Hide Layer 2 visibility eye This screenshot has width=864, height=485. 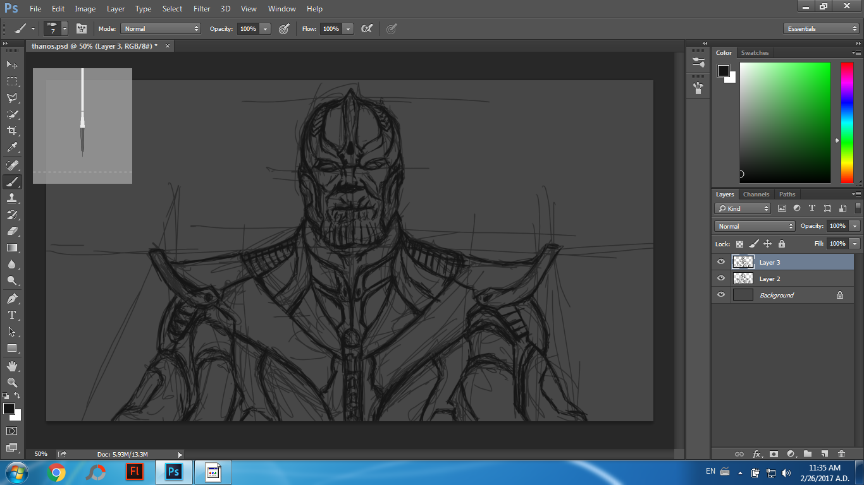721,278
